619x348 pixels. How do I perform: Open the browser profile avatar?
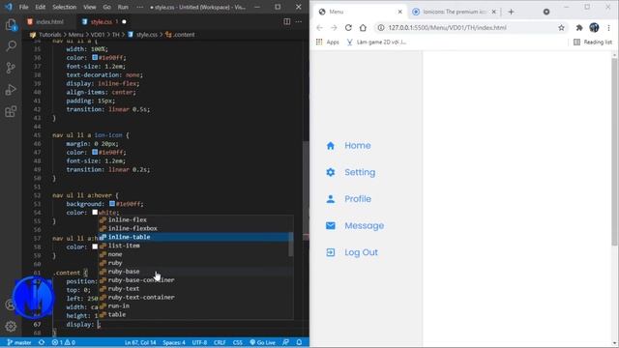click(594, 28)
